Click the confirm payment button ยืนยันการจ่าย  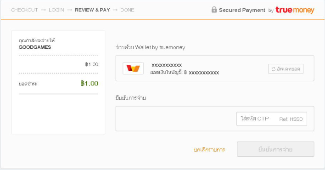275,149
